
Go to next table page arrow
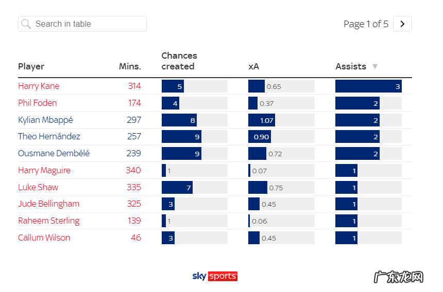(402, 24)
